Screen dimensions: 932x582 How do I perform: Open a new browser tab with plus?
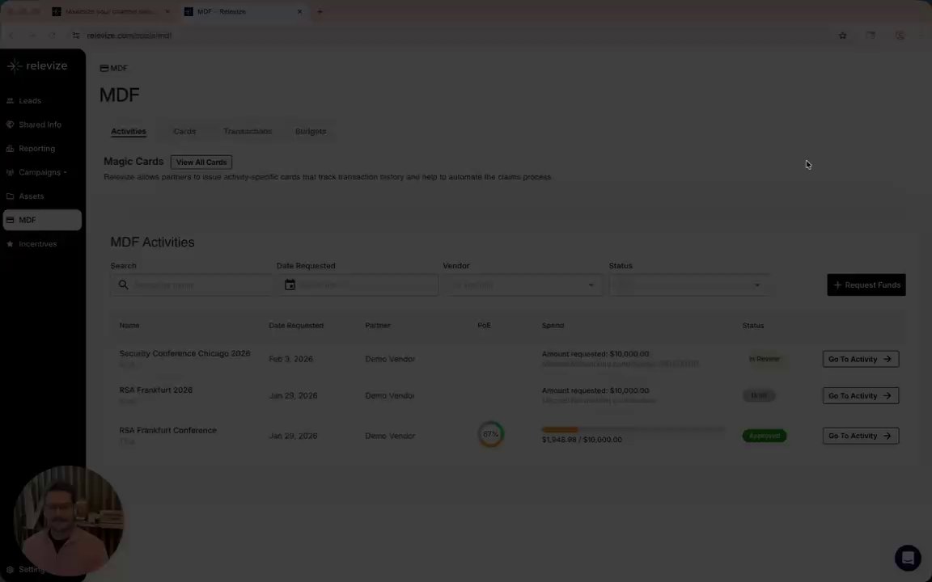point(320,12)
